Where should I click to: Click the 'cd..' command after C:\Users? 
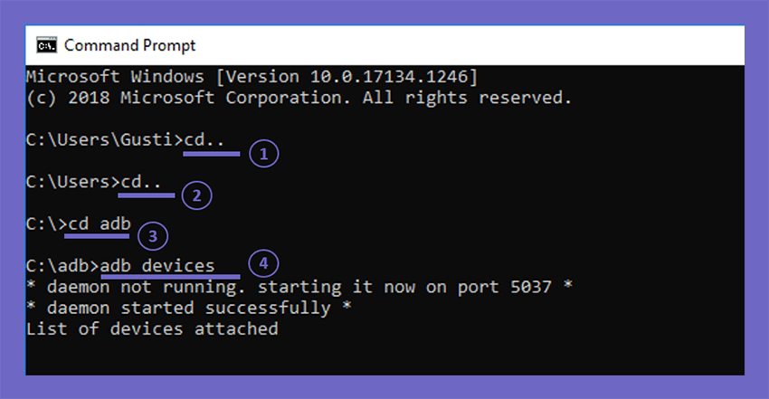(x=141, y=182)
